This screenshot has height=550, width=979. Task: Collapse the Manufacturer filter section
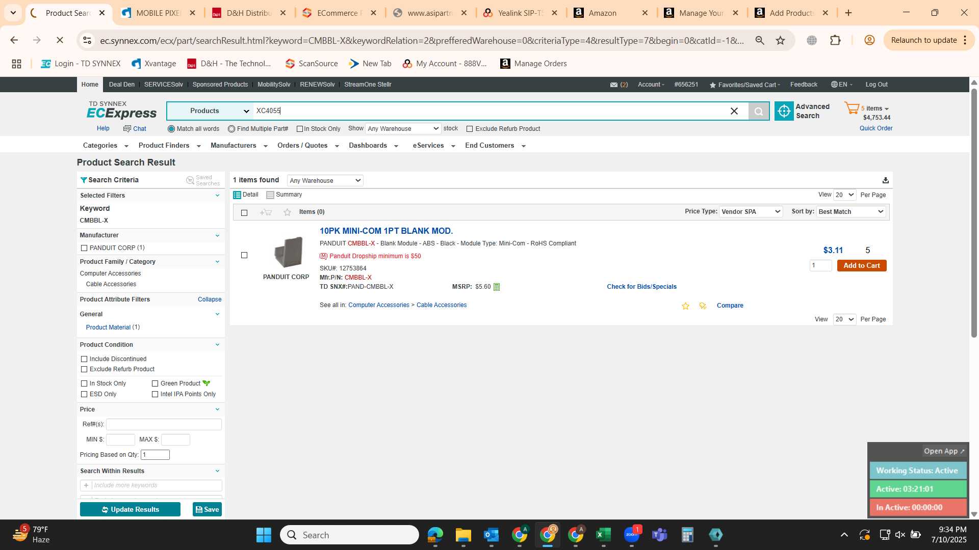pyautogui.click(x=217, y=235)
